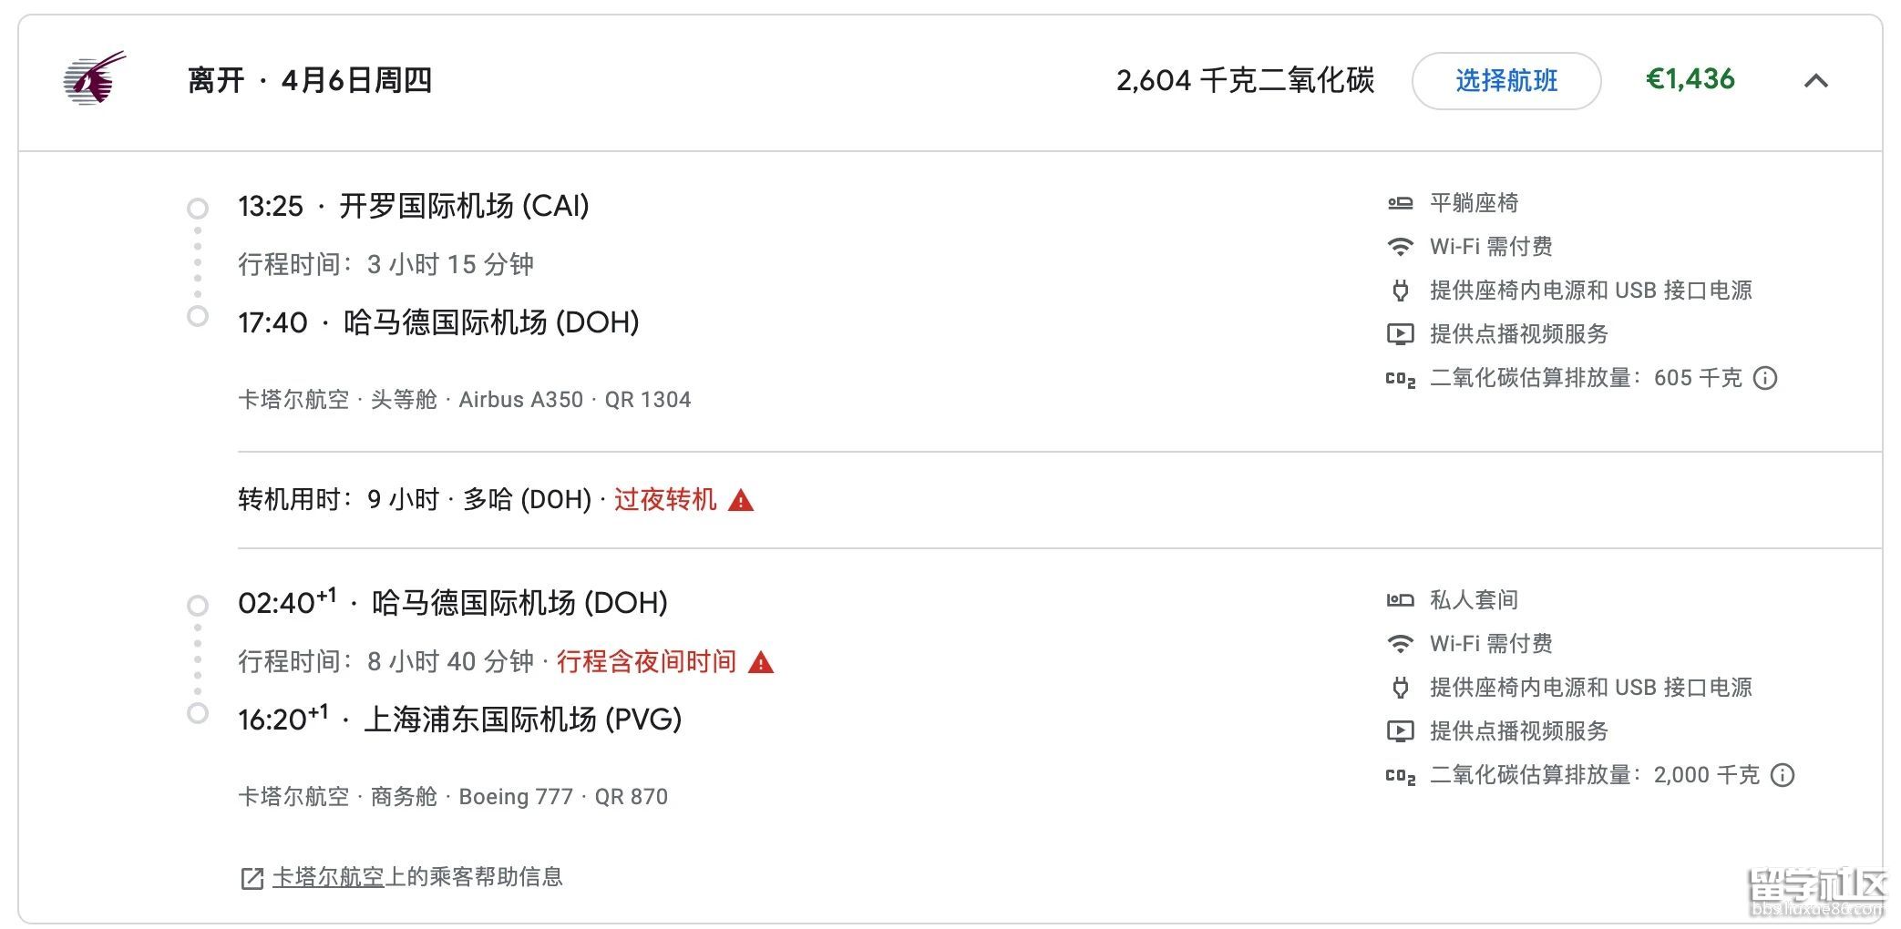Click the Qatar Airways logo icon
This screenshot has height=929, width=1901.
[x=94, y=79]
